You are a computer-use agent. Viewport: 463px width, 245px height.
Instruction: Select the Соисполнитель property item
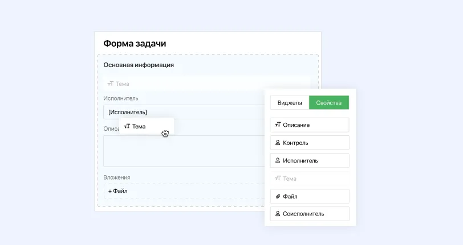(310, 214)
